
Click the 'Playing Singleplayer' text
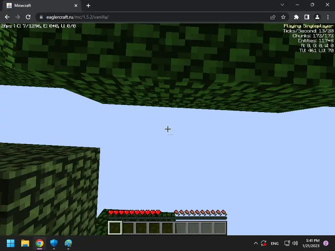coord(308,26)
